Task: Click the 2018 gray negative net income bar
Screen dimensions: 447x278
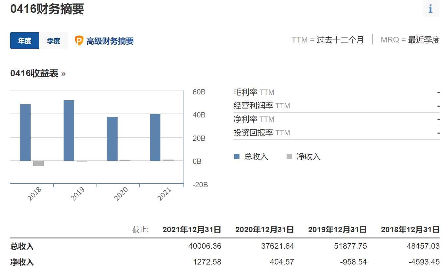Action: 39,163
